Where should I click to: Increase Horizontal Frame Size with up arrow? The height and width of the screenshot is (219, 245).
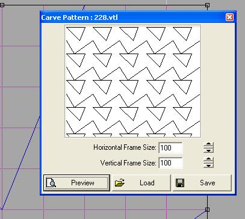click(208, 145)
